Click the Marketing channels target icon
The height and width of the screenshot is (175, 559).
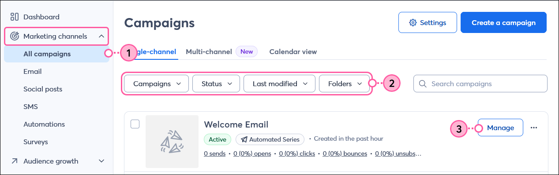pyautogui.click(x=15, y=36)
